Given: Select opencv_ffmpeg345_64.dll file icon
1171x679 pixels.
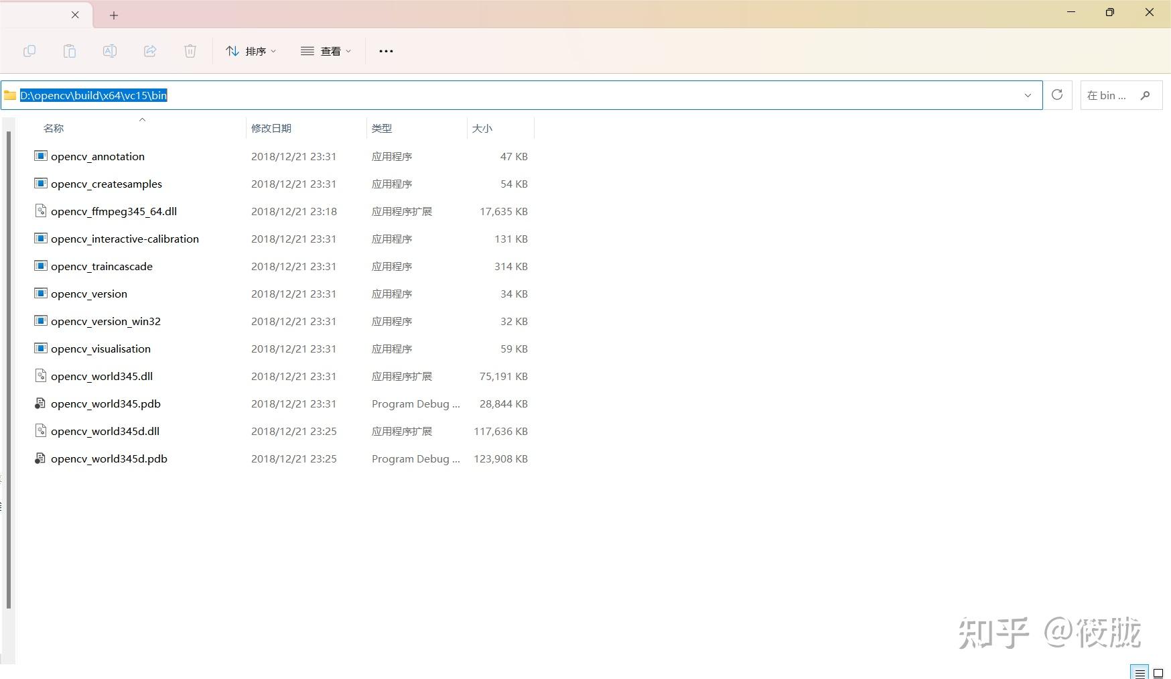Looking at the screenshot, I should tap(41, 210).
